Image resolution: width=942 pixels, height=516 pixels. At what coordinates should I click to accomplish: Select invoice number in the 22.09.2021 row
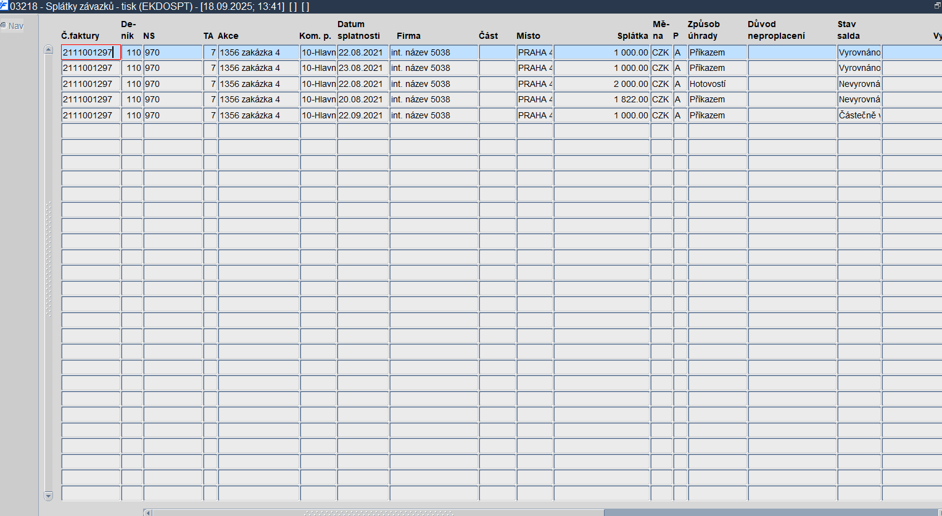91,115
